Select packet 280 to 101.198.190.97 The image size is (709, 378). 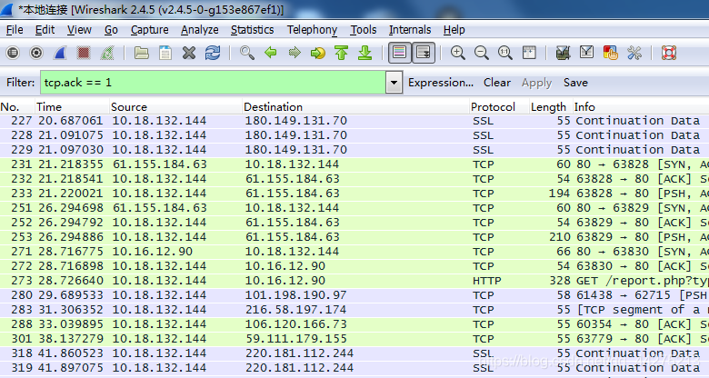pos(354,294)
